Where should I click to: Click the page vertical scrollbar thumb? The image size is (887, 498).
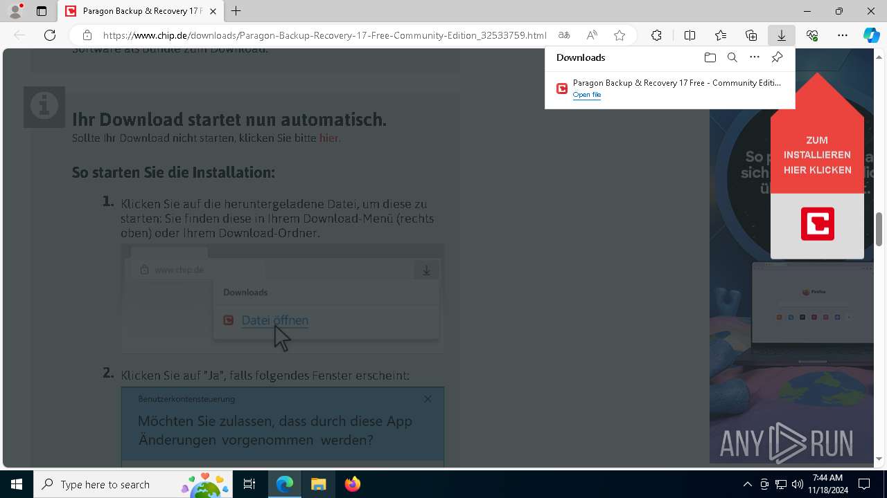[879, 229]
